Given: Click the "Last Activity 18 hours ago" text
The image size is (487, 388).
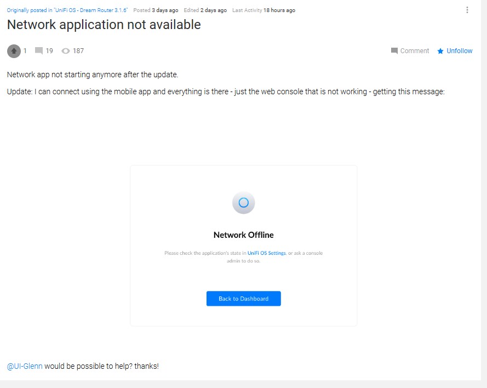Looking at the screenshot, I should [x=263, y=10].
